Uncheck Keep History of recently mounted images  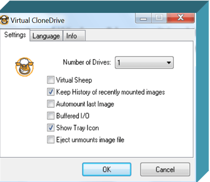coord(51,92)
